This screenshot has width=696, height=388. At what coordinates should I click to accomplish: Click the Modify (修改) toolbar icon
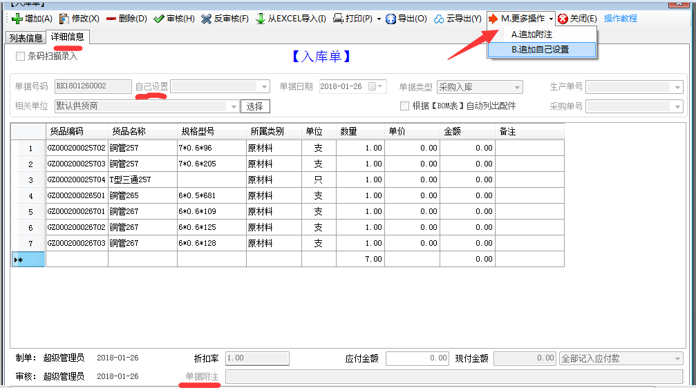[x=64, y=19]
